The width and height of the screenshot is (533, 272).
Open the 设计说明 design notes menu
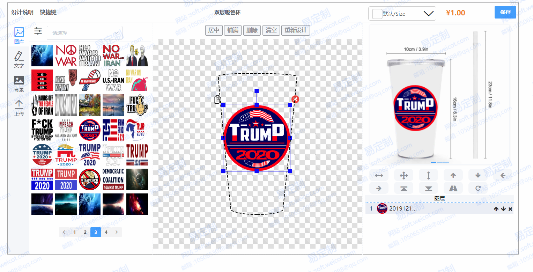tap(22, 12)
